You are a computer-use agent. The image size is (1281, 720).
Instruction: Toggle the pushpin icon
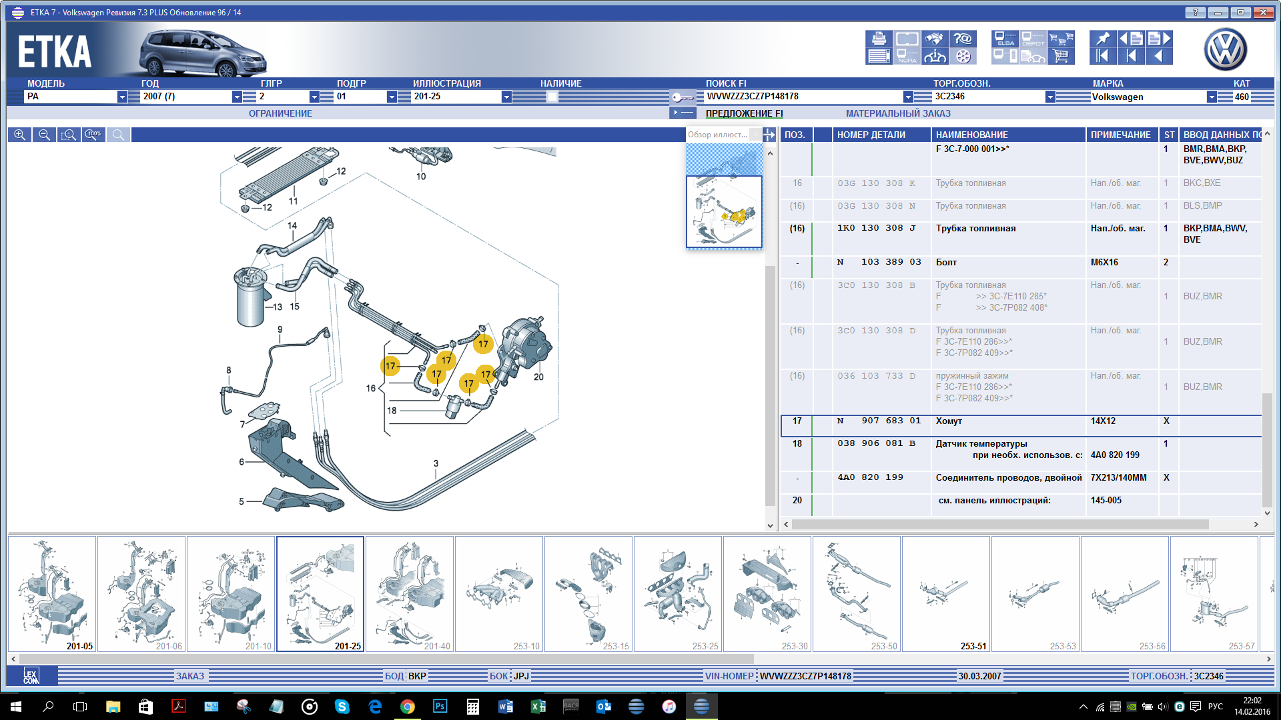(x=1103, y=39)
